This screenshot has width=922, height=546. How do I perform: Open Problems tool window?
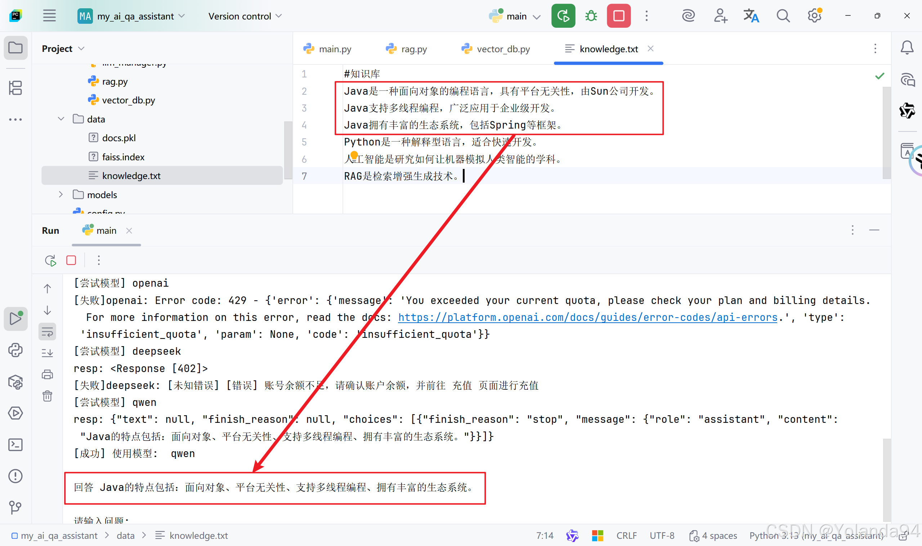(15, 476)
